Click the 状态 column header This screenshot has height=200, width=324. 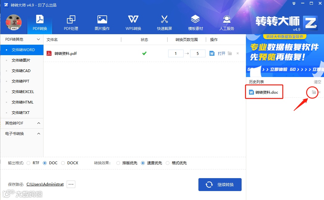tap(144, 40)
